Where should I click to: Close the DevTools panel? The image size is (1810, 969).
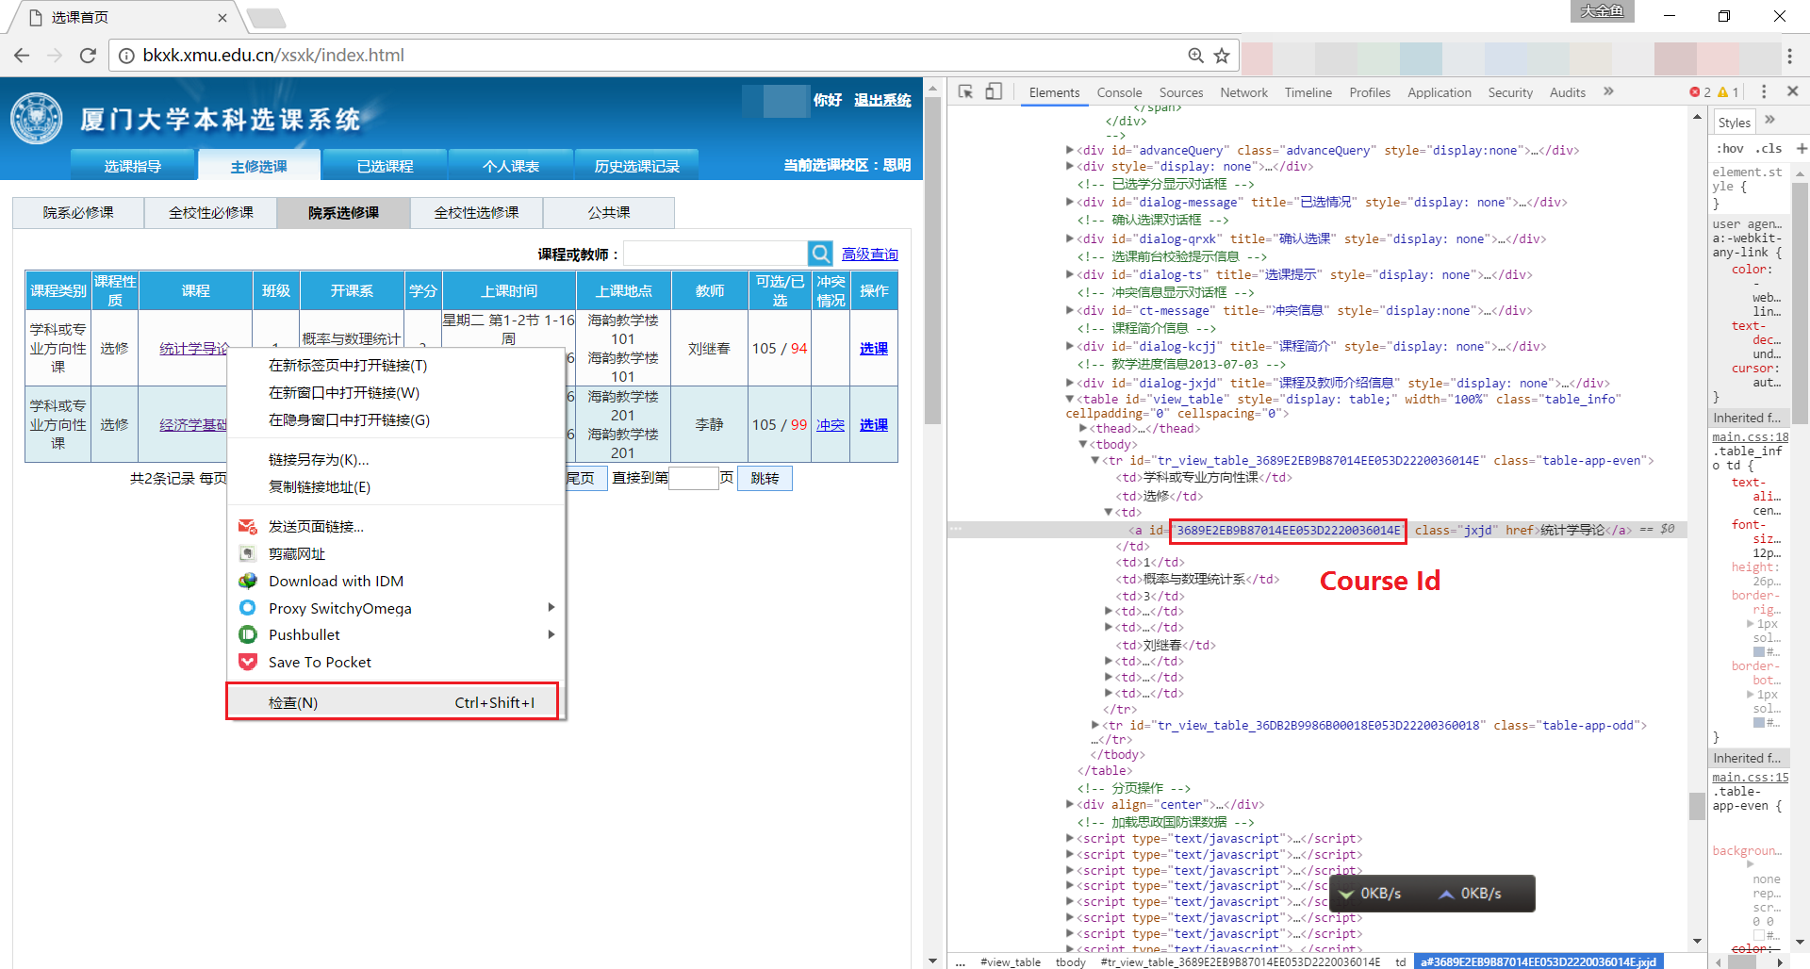tap(1792, 91)
